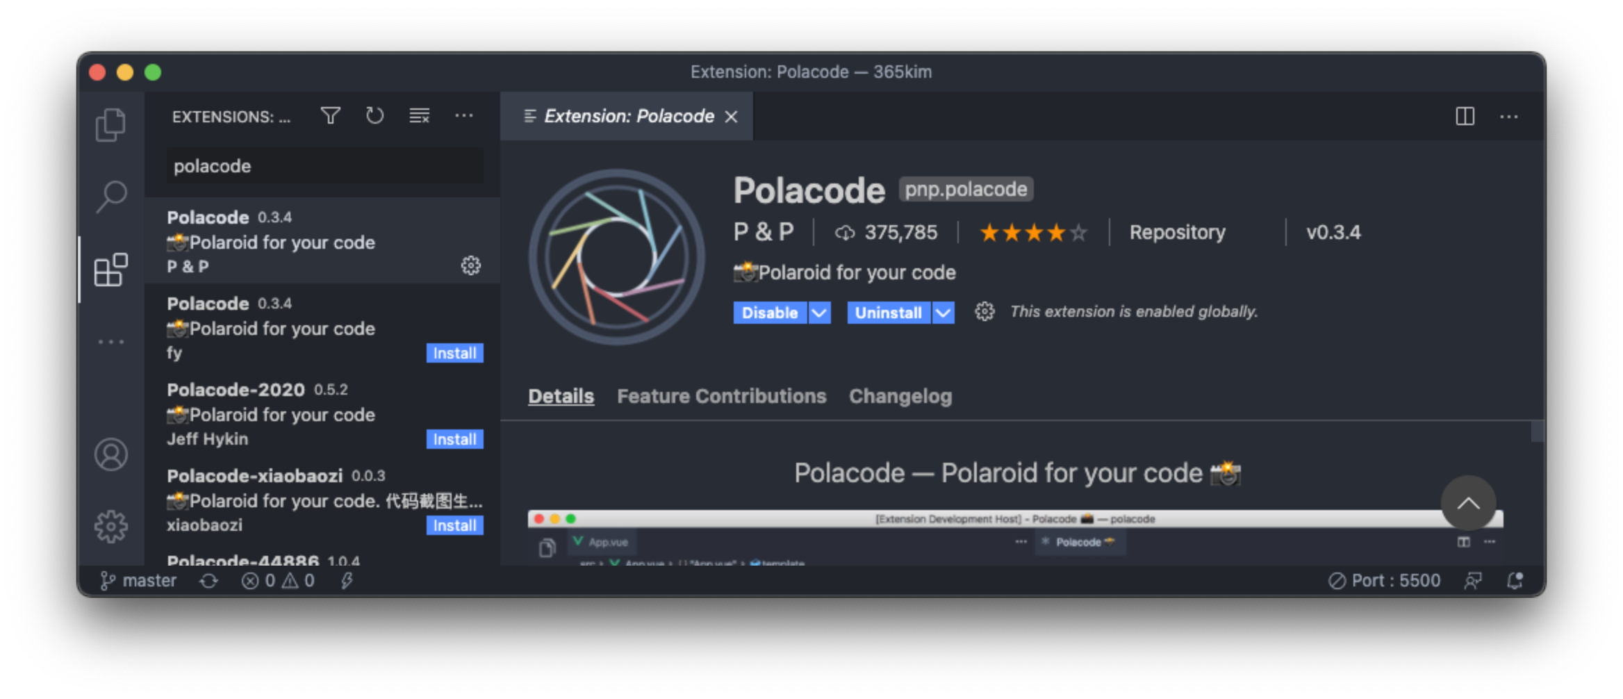Open the Manage gear in activity bar

click(111, 527)
